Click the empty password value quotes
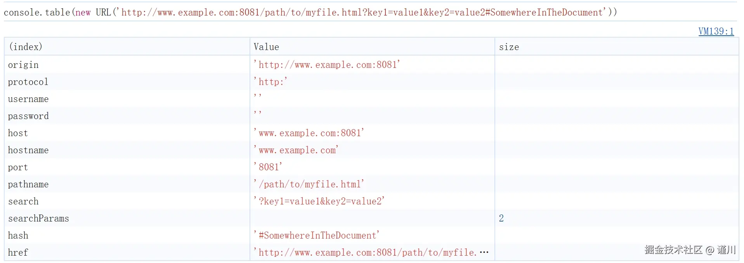This screenshot has height=263, width=744. tap(258, 112)
